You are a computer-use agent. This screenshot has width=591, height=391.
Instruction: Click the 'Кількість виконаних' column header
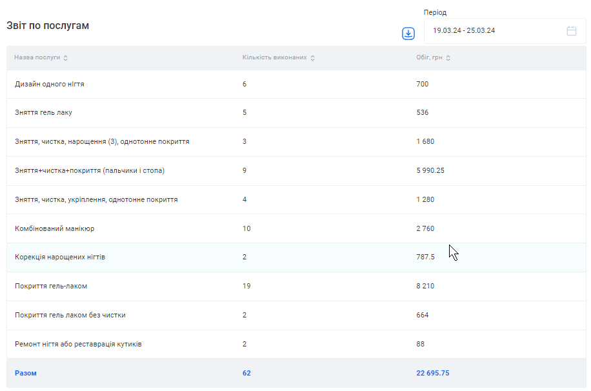tap(274, 57)
